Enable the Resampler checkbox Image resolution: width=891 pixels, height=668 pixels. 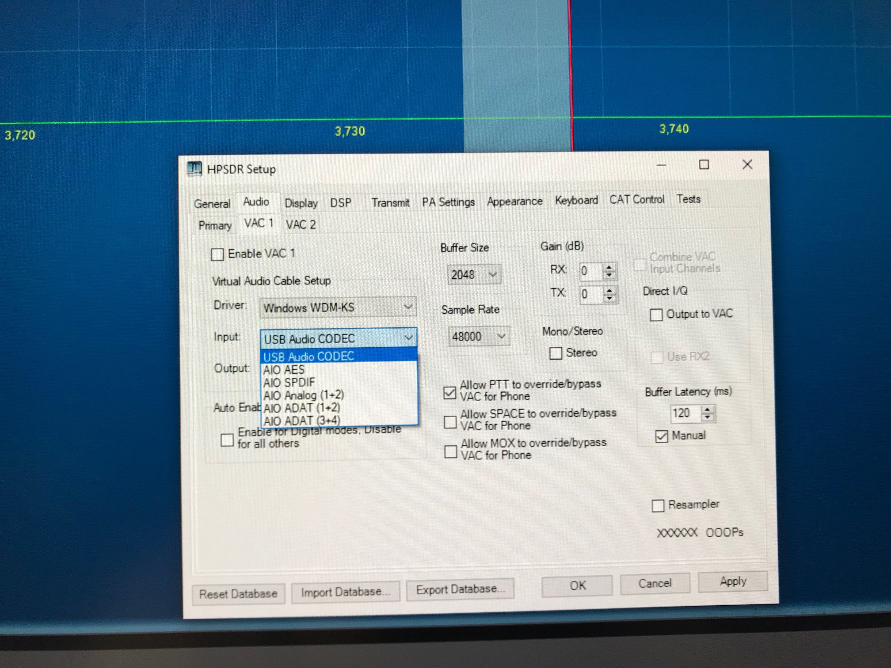tap(658, 505)
